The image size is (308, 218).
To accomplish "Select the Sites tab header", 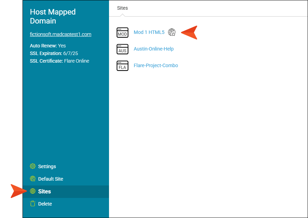I will [123, 8].
